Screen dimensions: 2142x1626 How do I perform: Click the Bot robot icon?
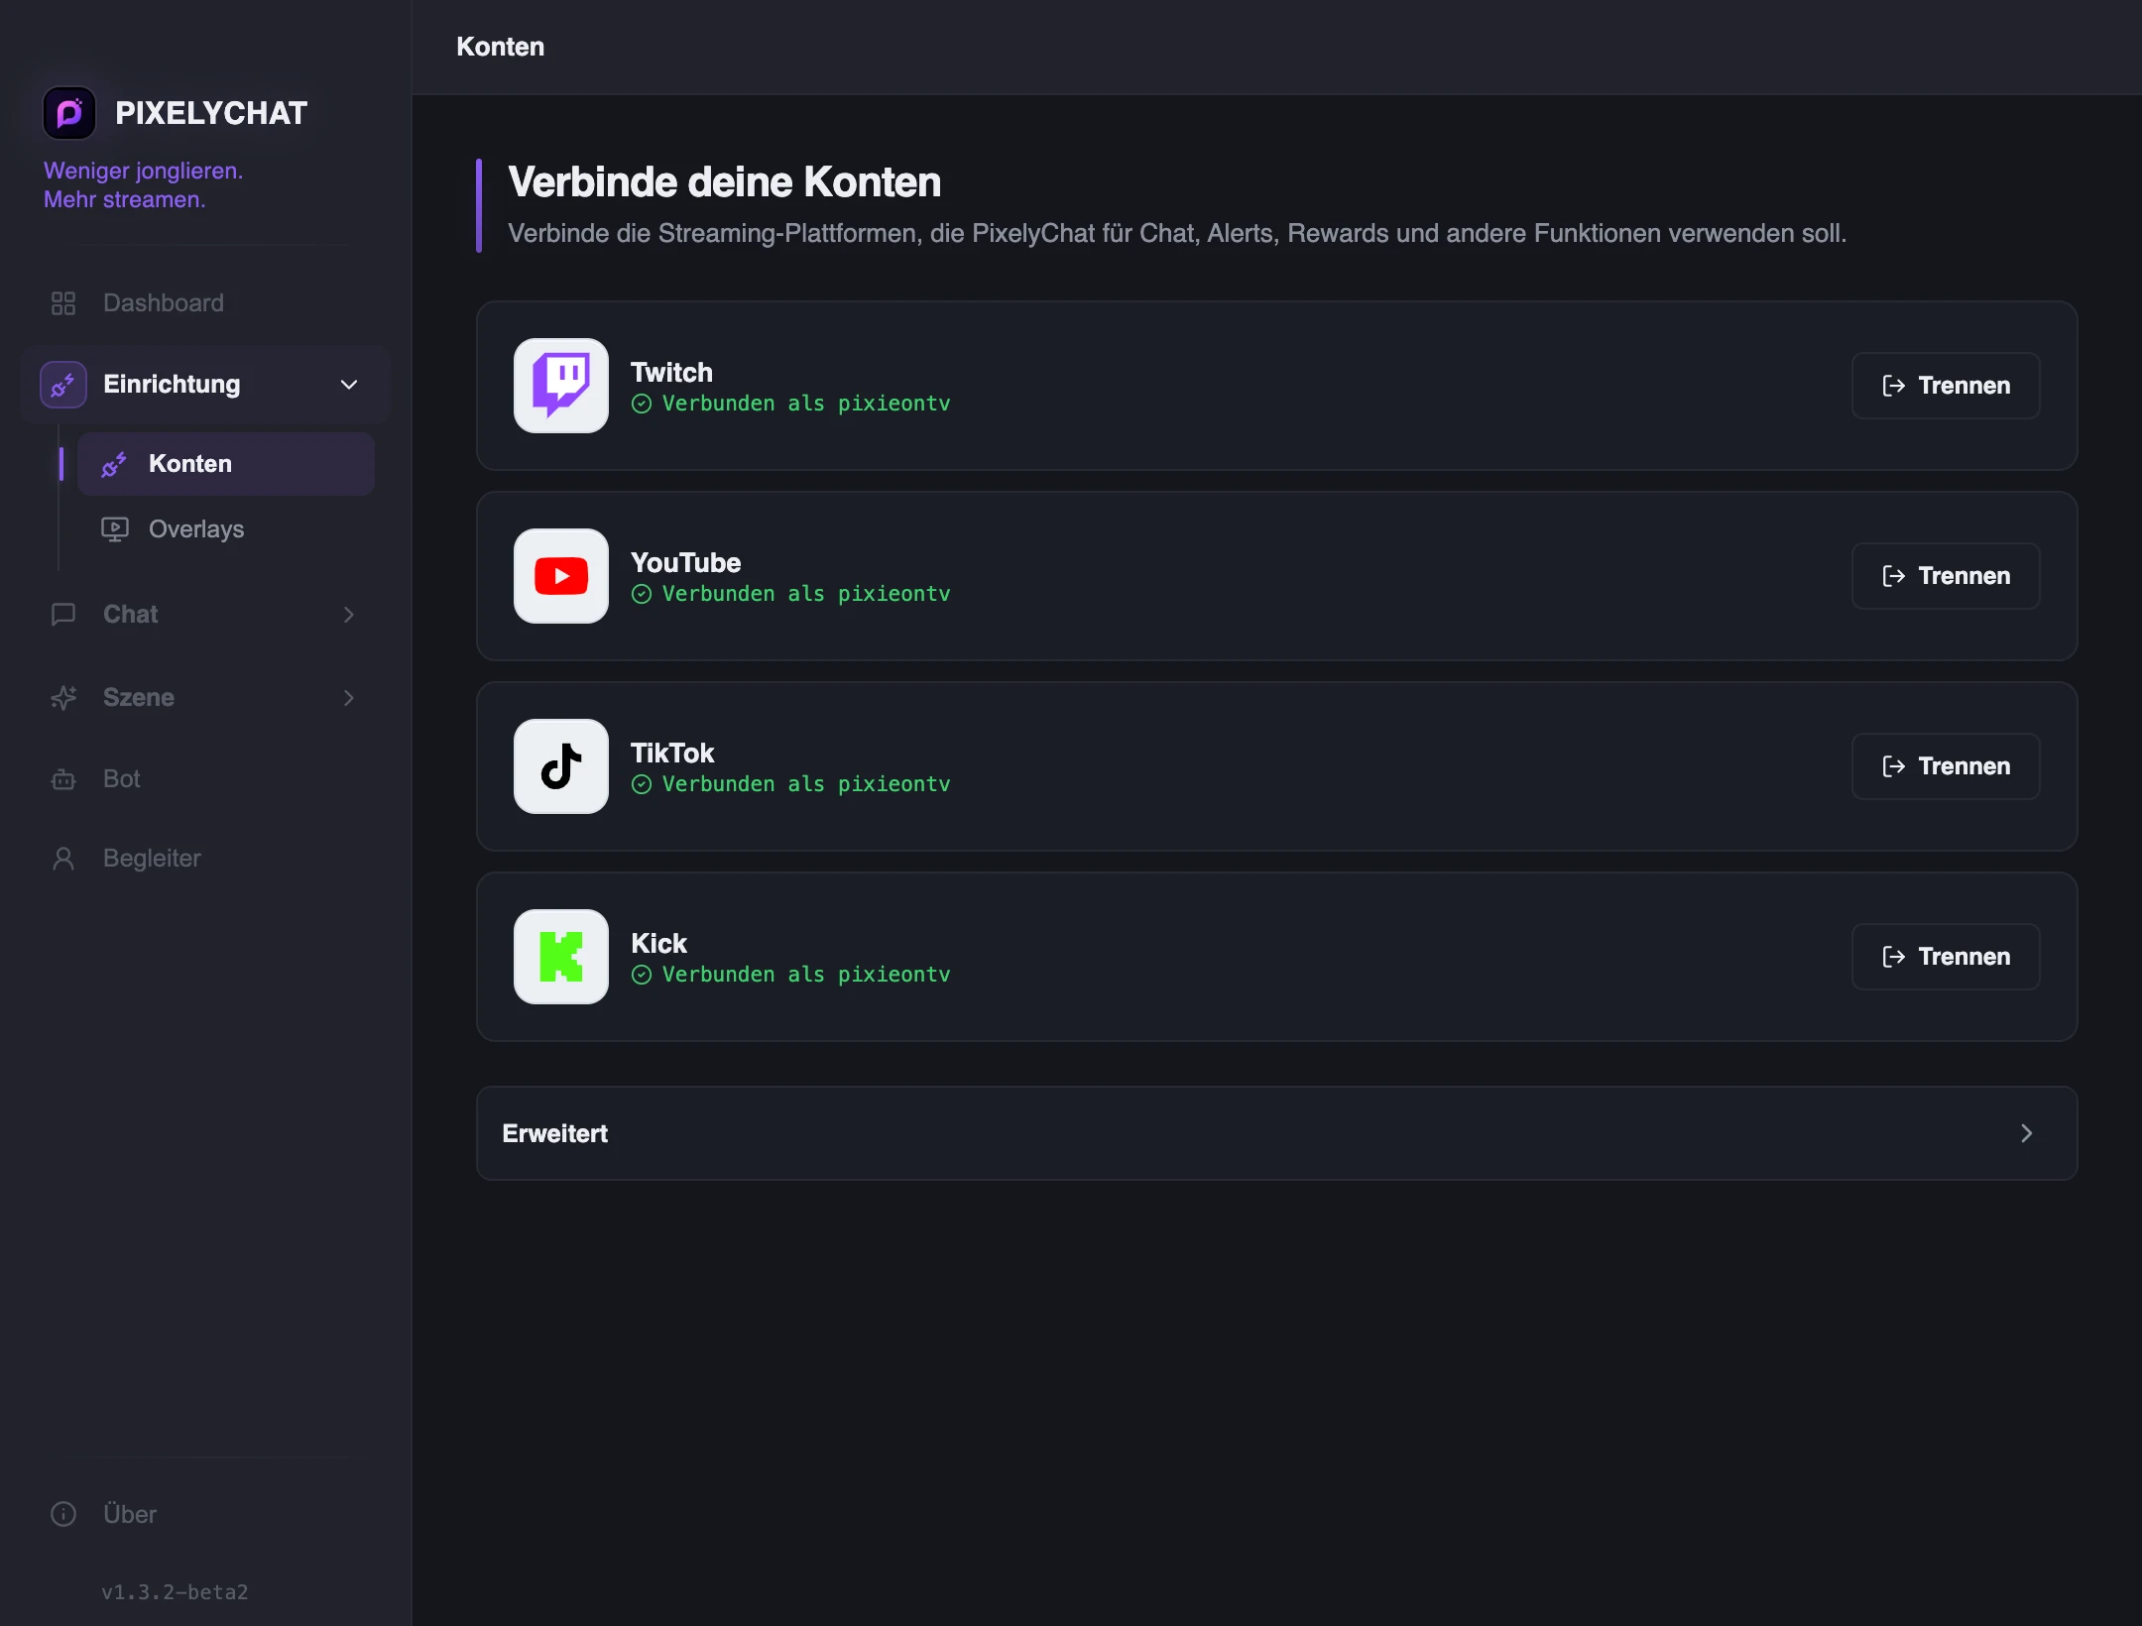[x=63, y=779]
